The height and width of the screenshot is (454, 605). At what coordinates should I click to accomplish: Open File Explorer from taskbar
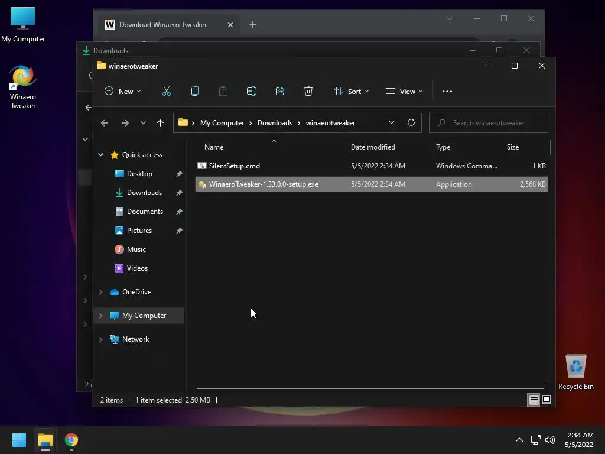pyautogui.click(x=45, y=440)
